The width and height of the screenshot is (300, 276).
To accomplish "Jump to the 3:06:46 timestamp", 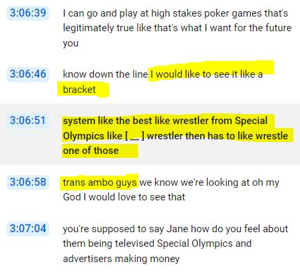I will [28, 74].
